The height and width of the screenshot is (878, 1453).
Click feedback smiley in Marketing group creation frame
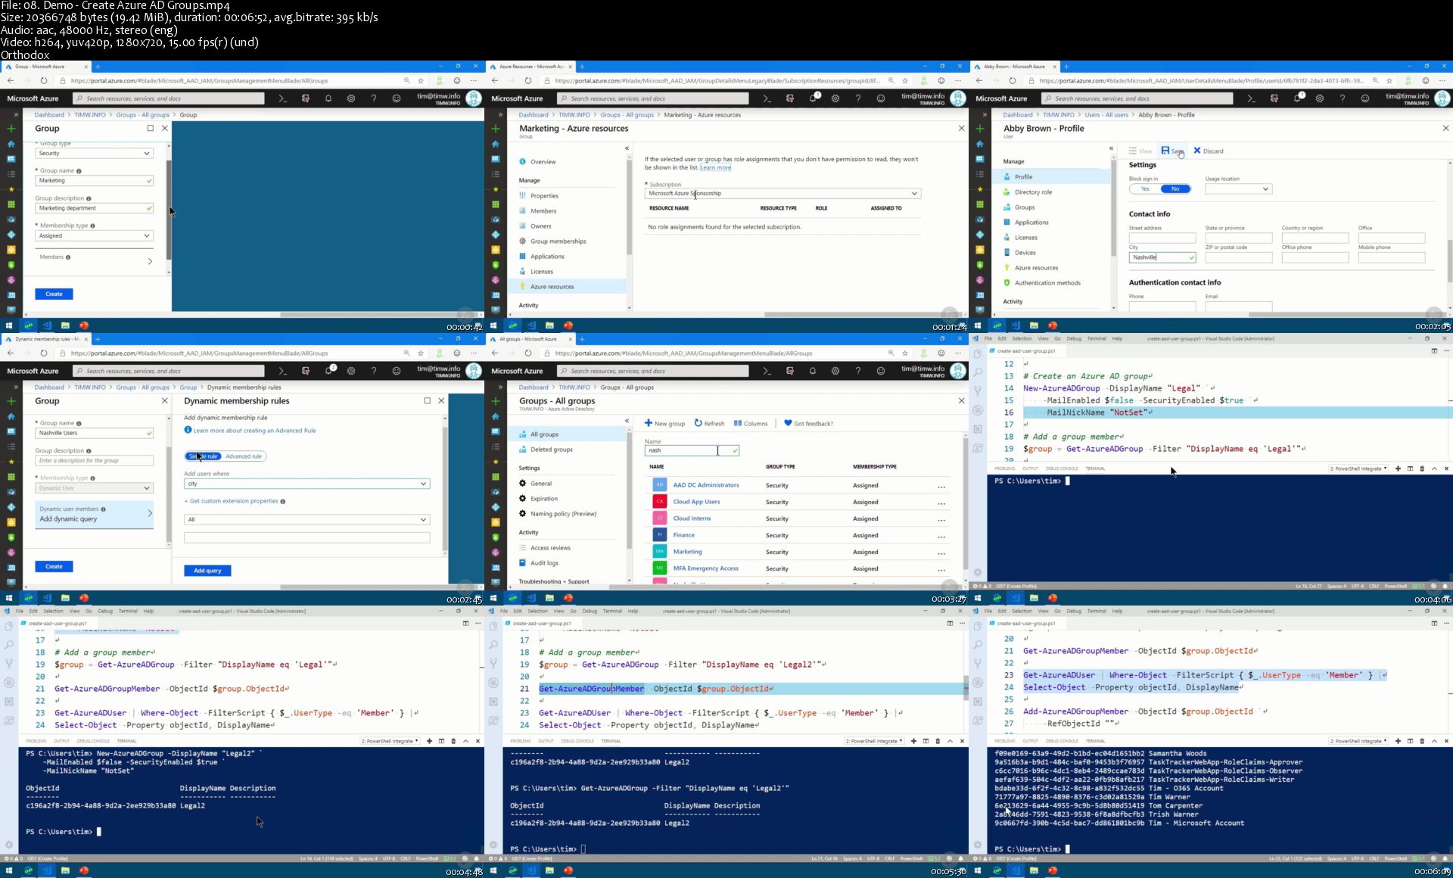(x=397, y=98)
